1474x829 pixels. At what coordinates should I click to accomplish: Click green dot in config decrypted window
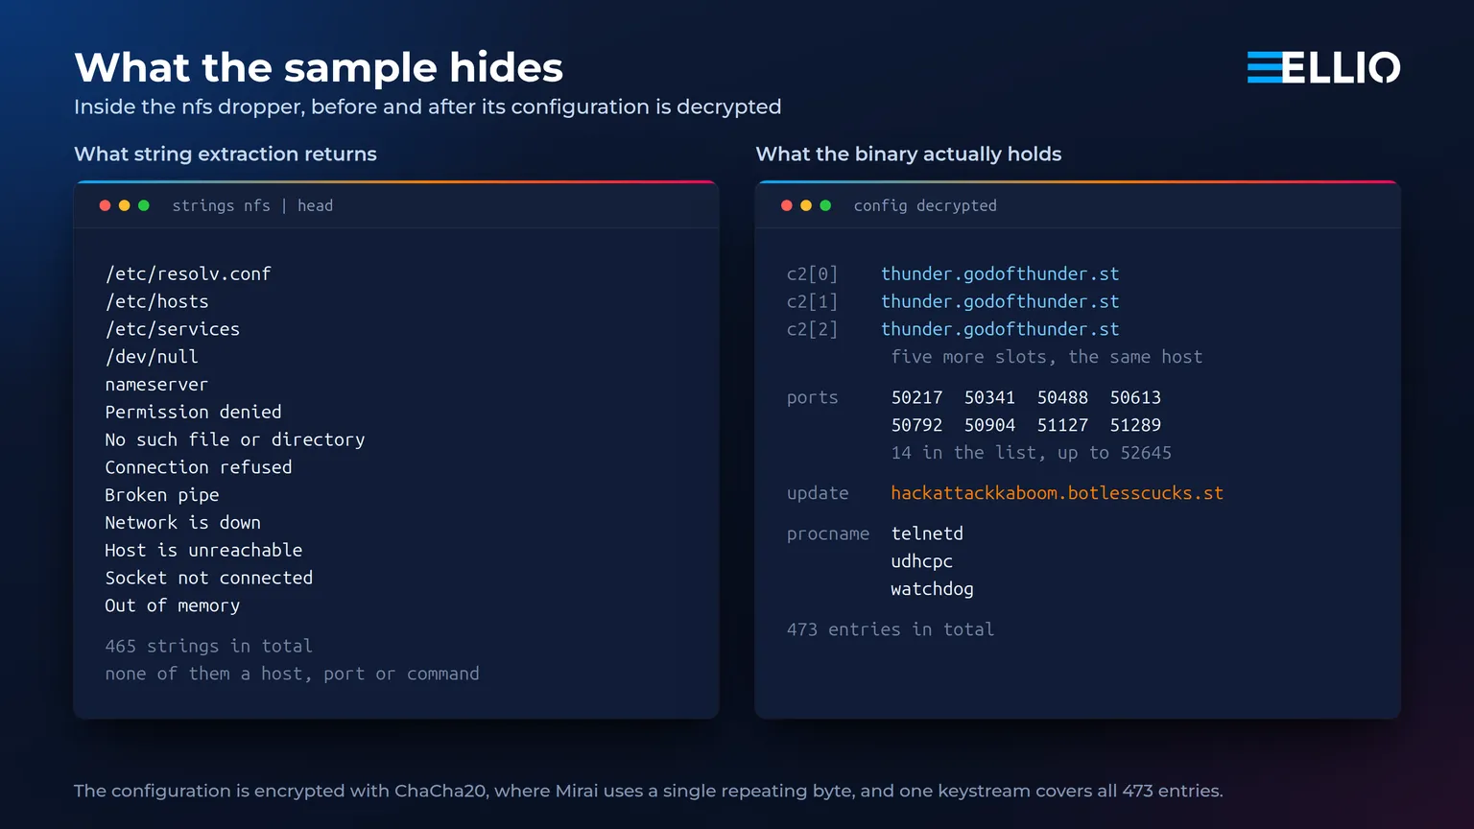[825, 205]
